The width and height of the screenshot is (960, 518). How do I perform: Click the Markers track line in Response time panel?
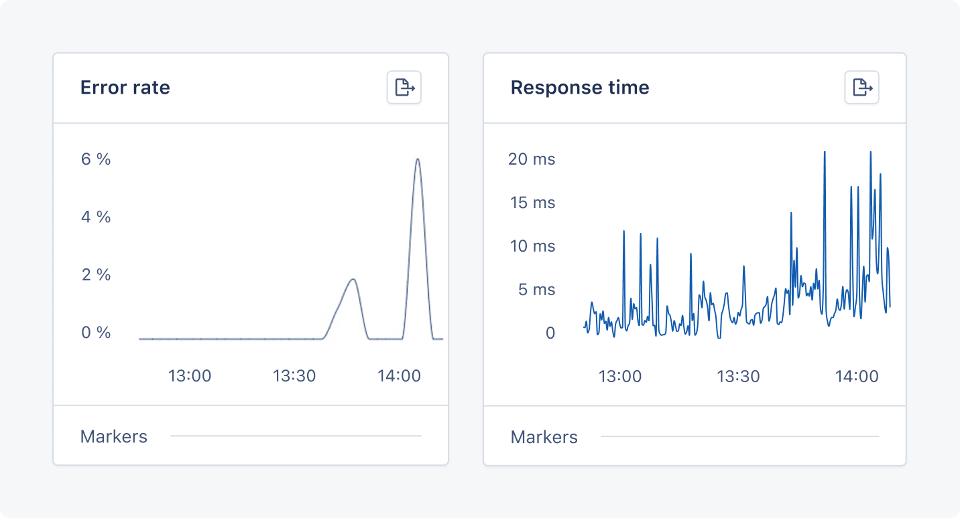tap(739, 437)
